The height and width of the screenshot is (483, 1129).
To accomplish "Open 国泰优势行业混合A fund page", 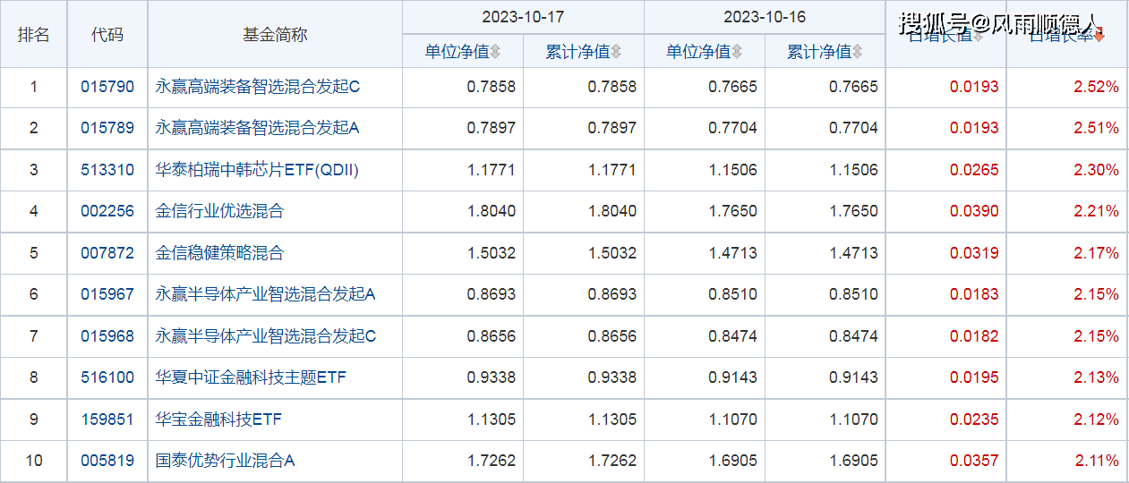I will coord(225,461).
